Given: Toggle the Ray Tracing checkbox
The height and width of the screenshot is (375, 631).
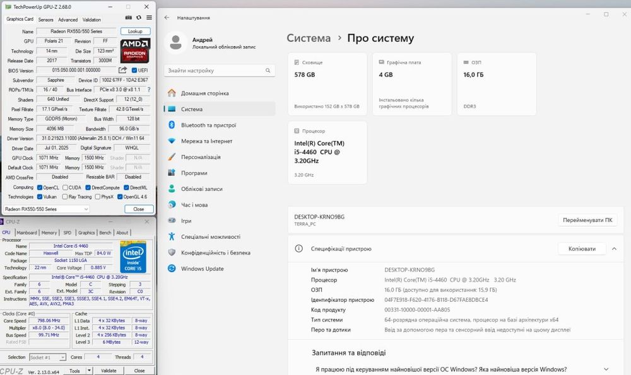Looking at the screenshot, I should click(65, 197).
